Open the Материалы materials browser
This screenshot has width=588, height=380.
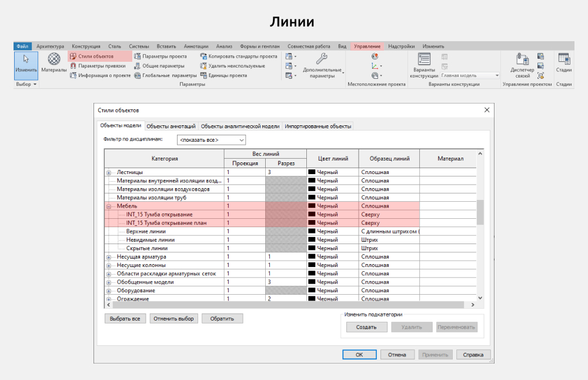pyautogui.click(x=54, y=63)
